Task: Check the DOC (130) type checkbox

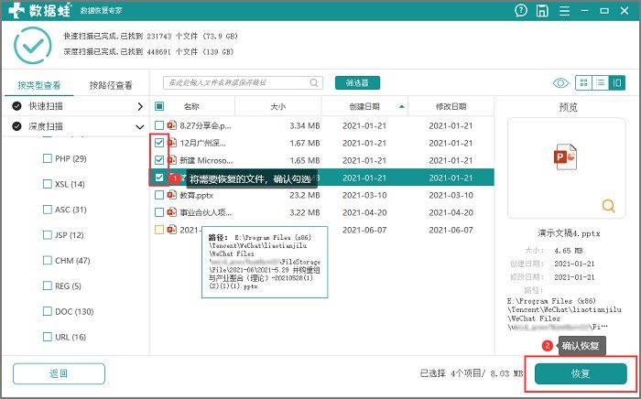Action: 48,311
